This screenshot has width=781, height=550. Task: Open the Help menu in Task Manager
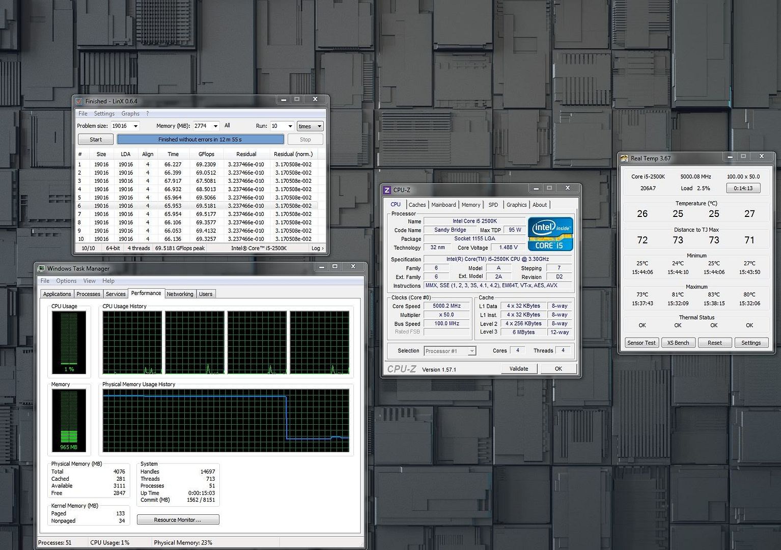point(108,281)
